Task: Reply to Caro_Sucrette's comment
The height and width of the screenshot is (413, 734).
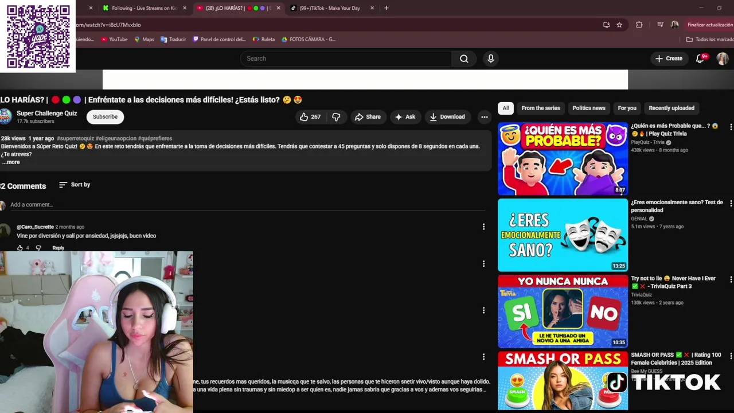Action: (58, 248)
